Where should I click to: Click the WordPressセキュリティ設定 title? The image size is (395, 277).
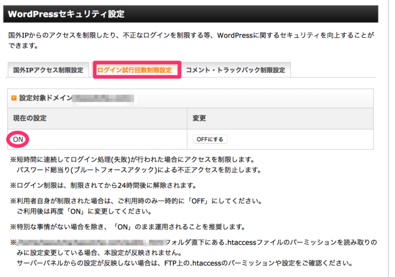66,14
